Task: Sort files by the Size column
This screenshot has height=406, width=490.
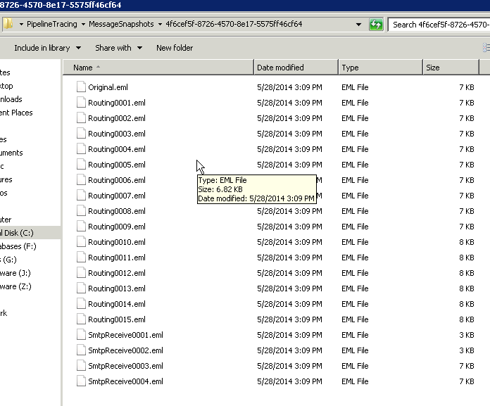Action: (451, 68)
